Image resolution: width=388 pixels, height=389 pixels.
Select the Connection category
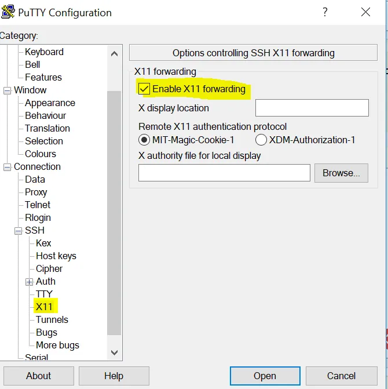(x=37, y=167)
